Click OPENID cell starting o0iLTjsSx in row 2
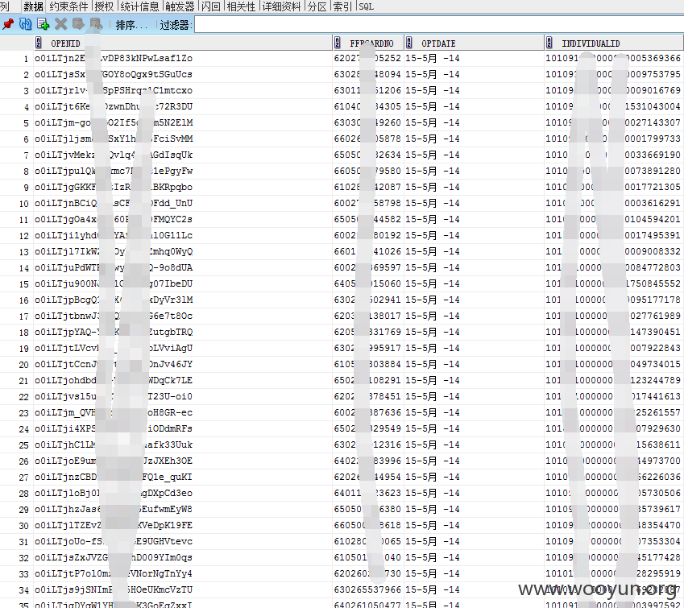This screenshot has height=612, width=684. point(183,75)
